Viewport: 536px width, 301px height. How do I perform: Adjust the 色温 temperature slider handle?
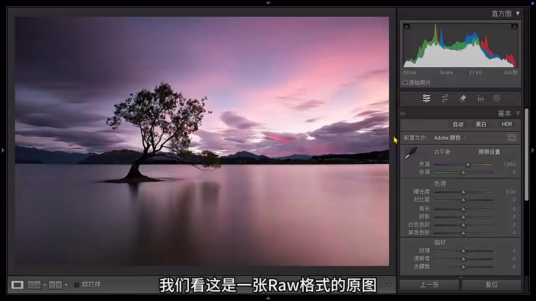click(468, 165)
